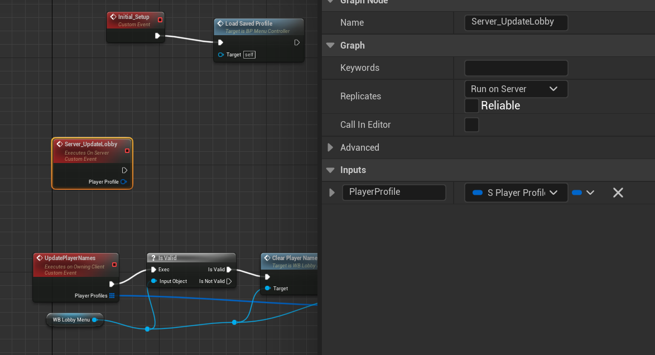Screen dimensions: 655x355
Task: Click the Keywords property label
Action: pos(360,68)
